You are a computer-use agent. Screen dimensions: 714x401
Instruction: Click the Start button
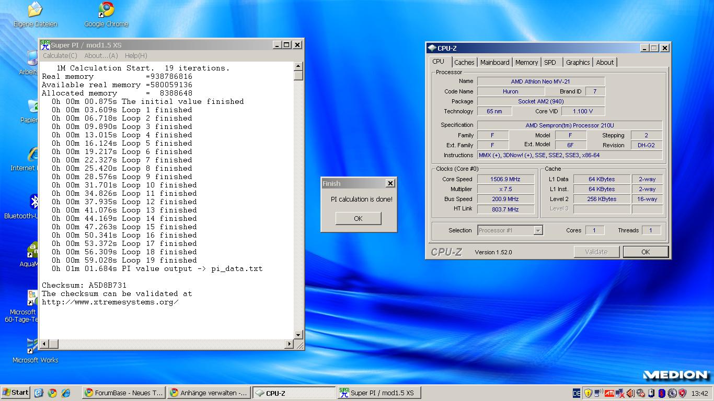[16, 393]
